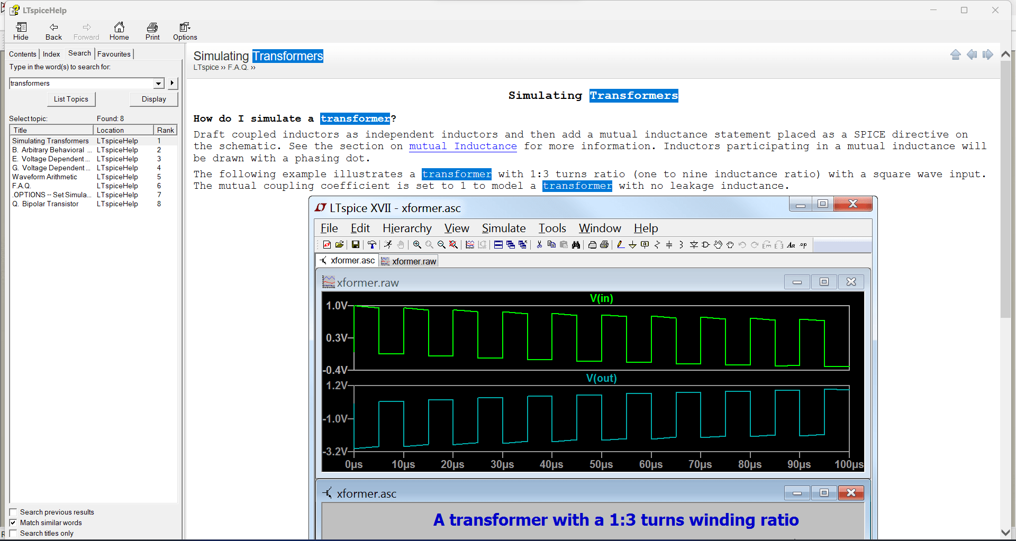Viewport: 1016px width, 541px height.
Task: Select B. Arbitrary Behavioral result row
Action: pyautogui.click(x=94, y=150)
